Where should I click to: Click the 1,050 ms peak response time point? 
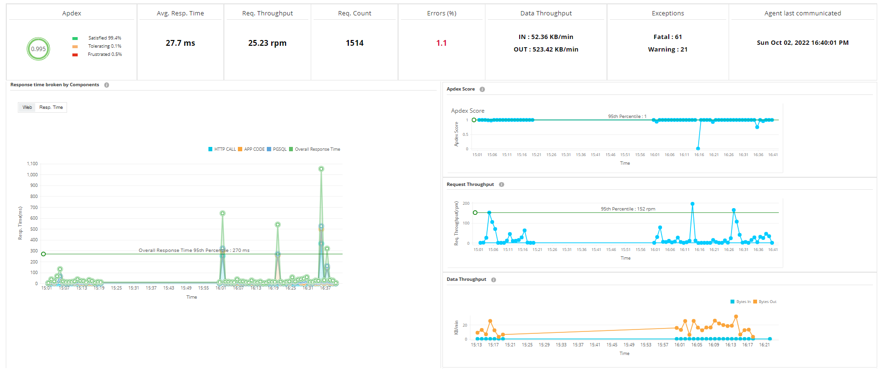point(321,169)
